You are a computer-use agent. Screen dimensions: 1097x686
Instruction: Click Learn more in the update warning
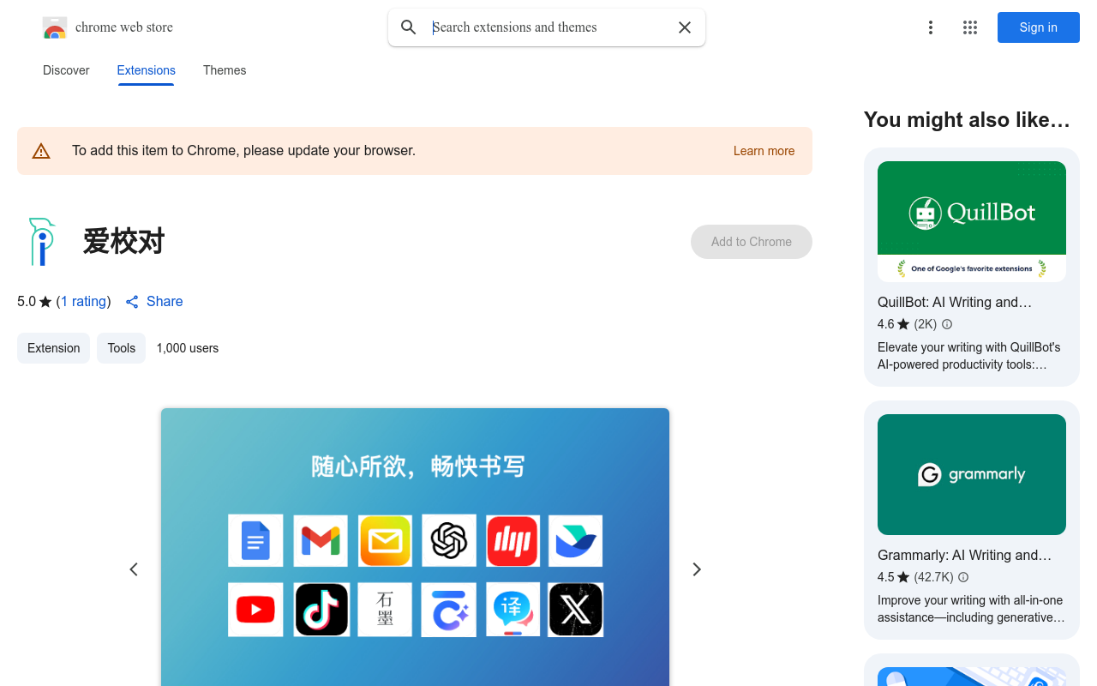(764, 151)
